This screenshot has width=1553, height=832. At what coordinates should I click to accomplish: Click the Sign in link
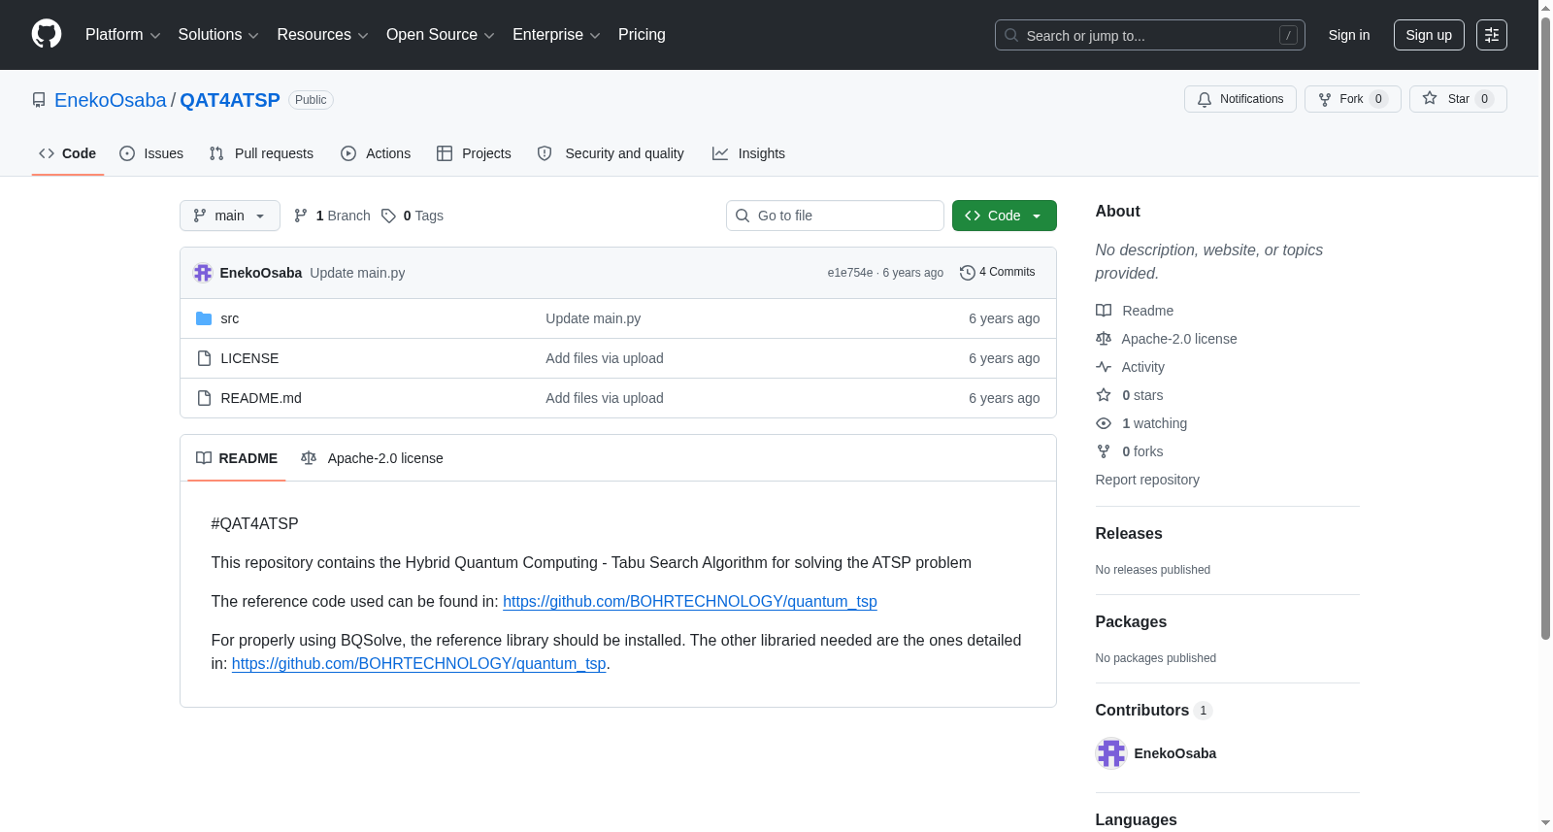(1349, 35)
